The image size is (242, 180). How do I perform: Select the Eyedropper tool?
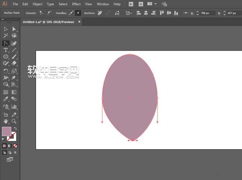click(x=6, y=99)
